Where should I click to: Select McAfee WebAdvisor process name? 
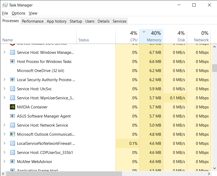(34, 162)
